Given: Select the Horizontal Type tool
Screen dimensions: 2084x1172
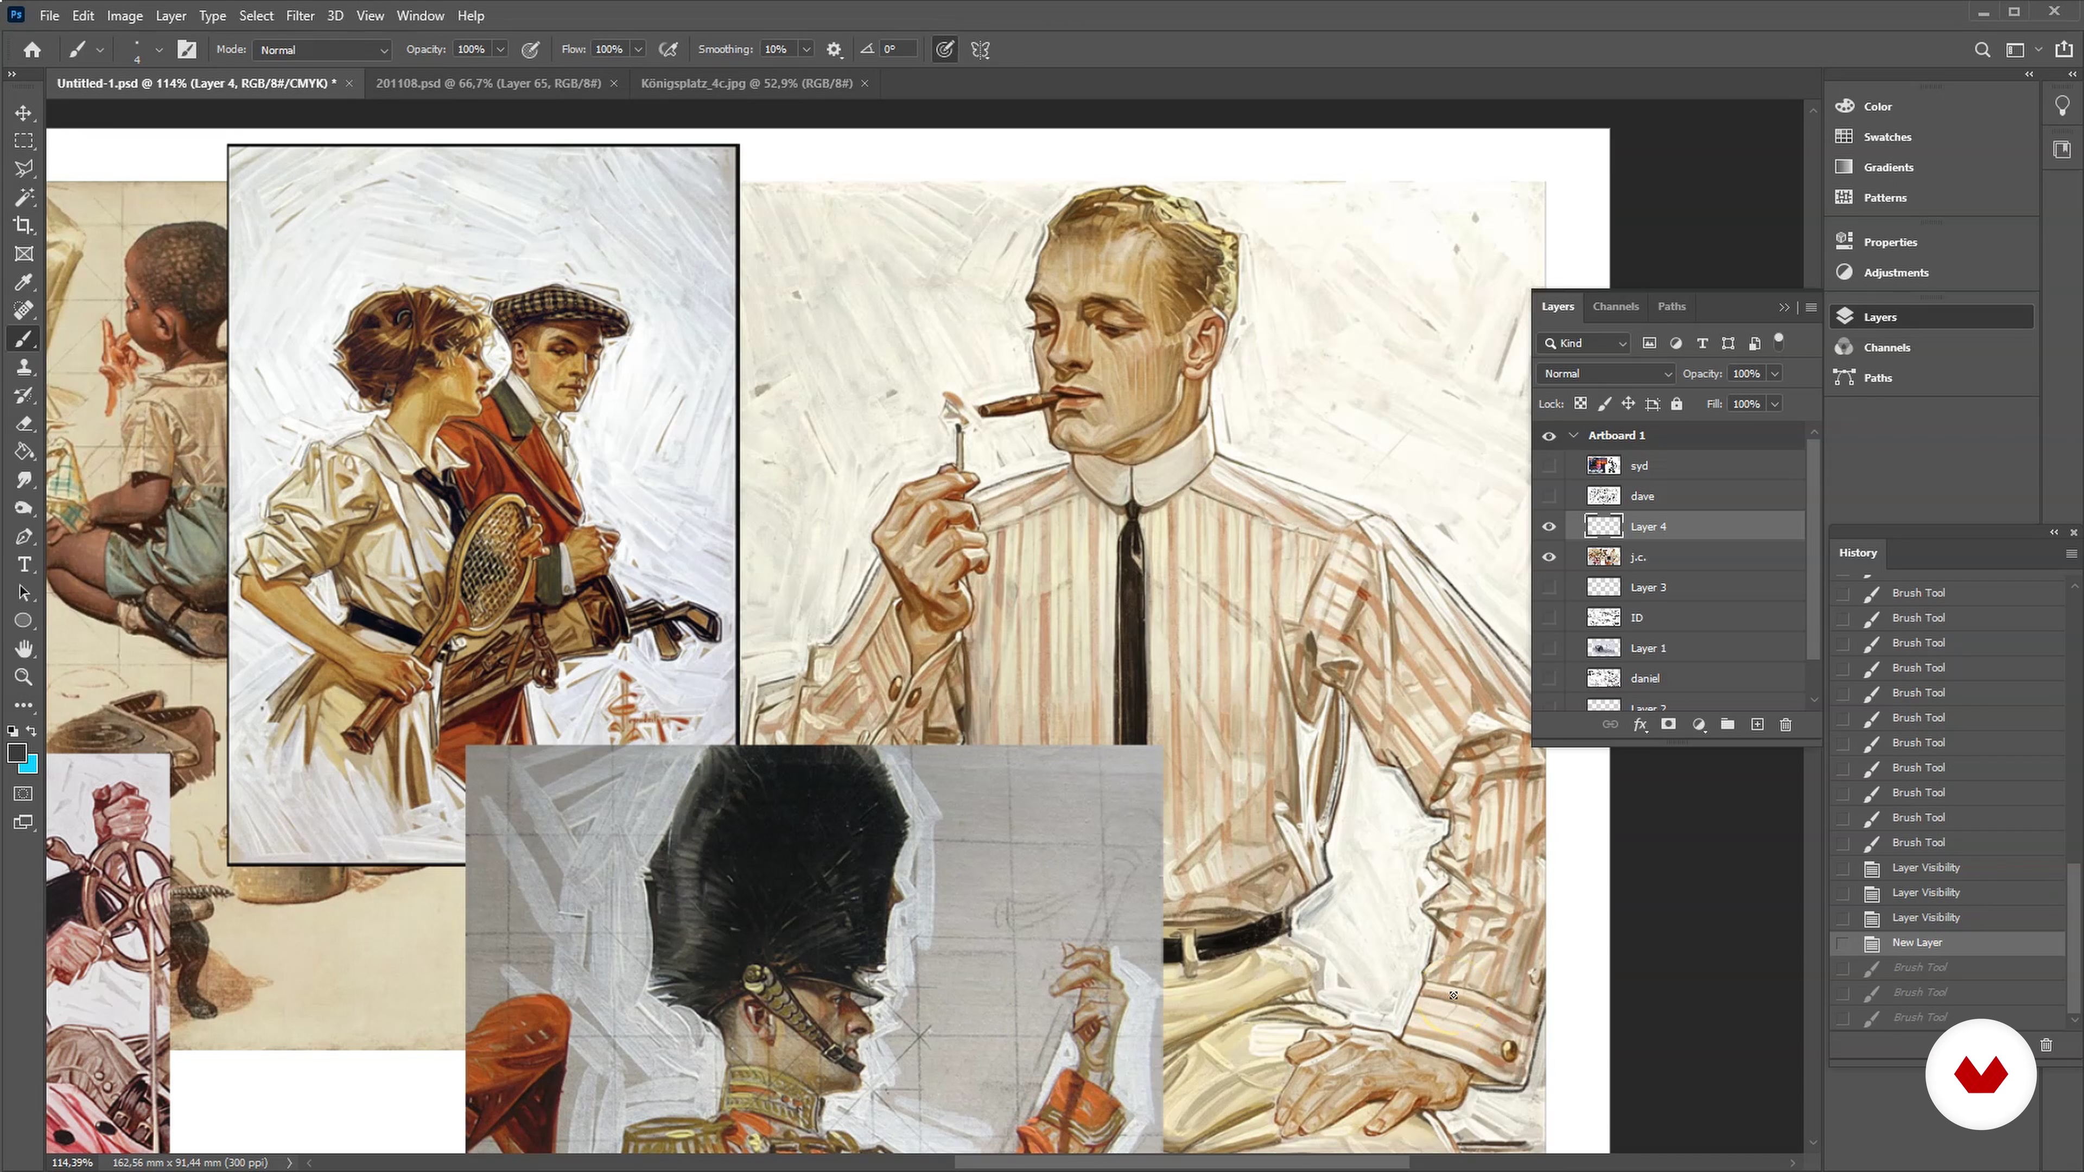Looking at the screenshot, I should (x=23, y=564).
